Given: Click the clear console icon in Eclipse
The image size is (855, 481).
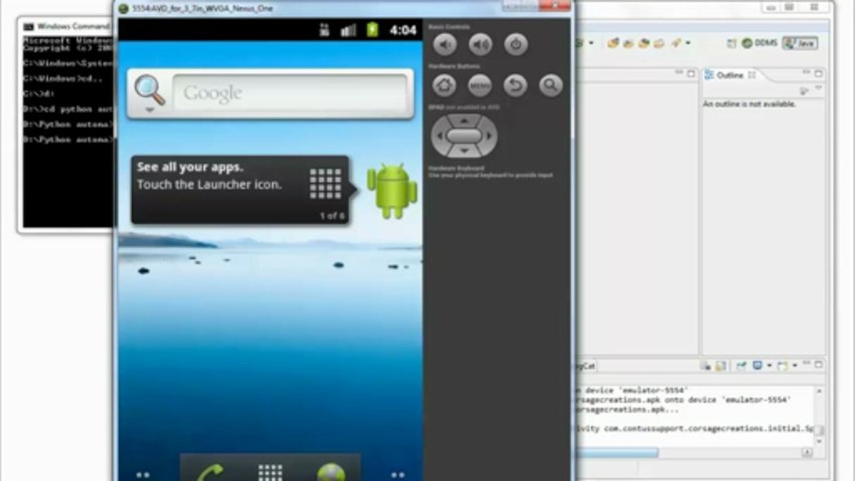Looking at the screenshot, I should pyautogui.click(x=706, y=366).
